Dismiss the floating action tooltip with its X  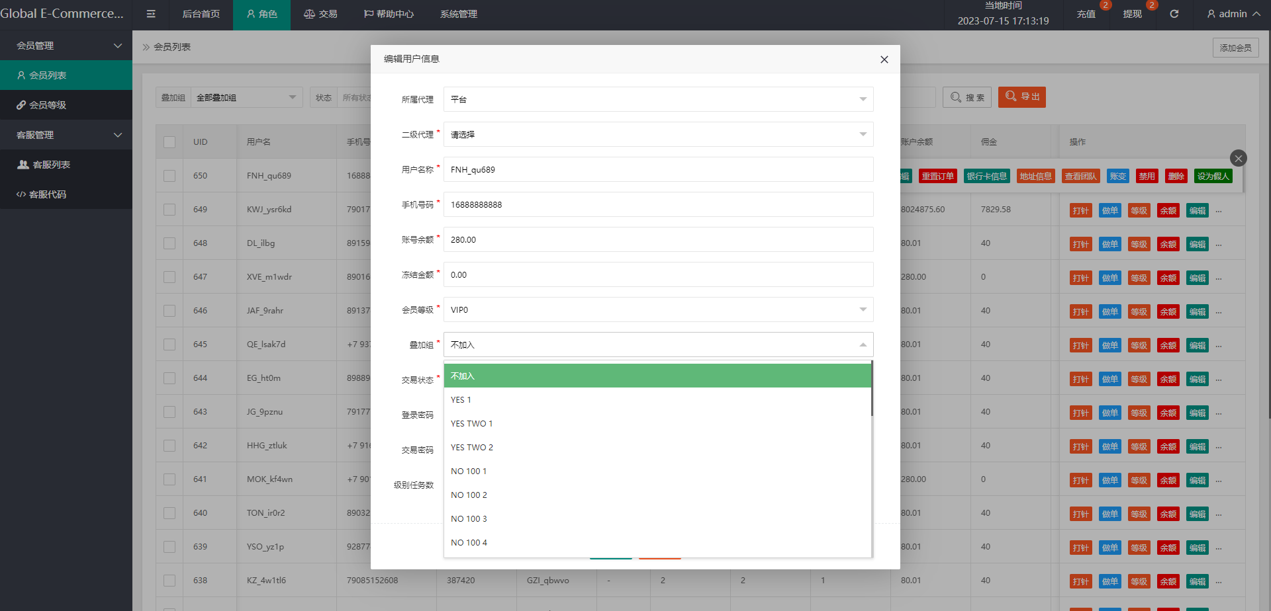click(1239, 158)
